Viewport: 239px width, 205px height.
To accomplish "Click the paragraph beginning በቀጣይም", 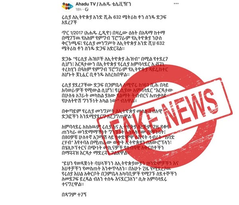I will tap(112, 114).
